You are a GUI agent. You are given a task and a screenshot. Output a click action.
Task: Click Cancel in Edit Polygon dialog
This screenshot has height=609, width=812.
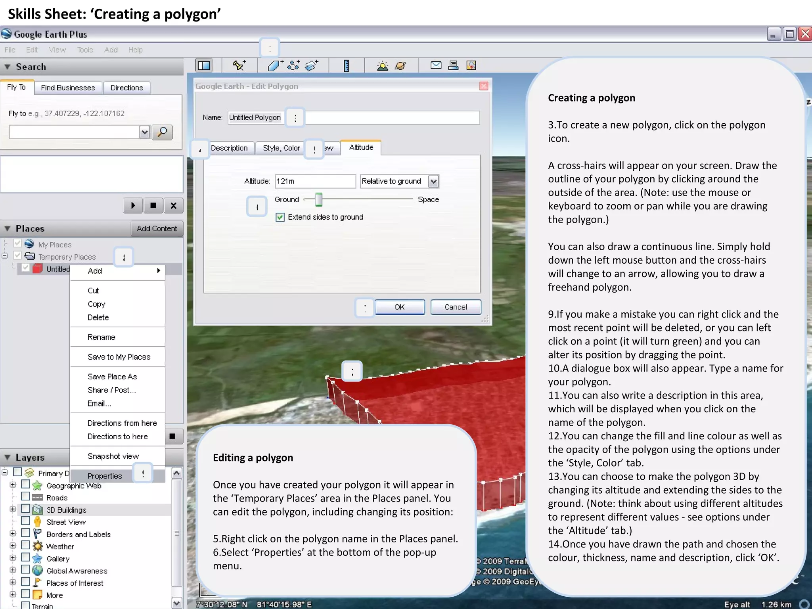pos(456,307)
